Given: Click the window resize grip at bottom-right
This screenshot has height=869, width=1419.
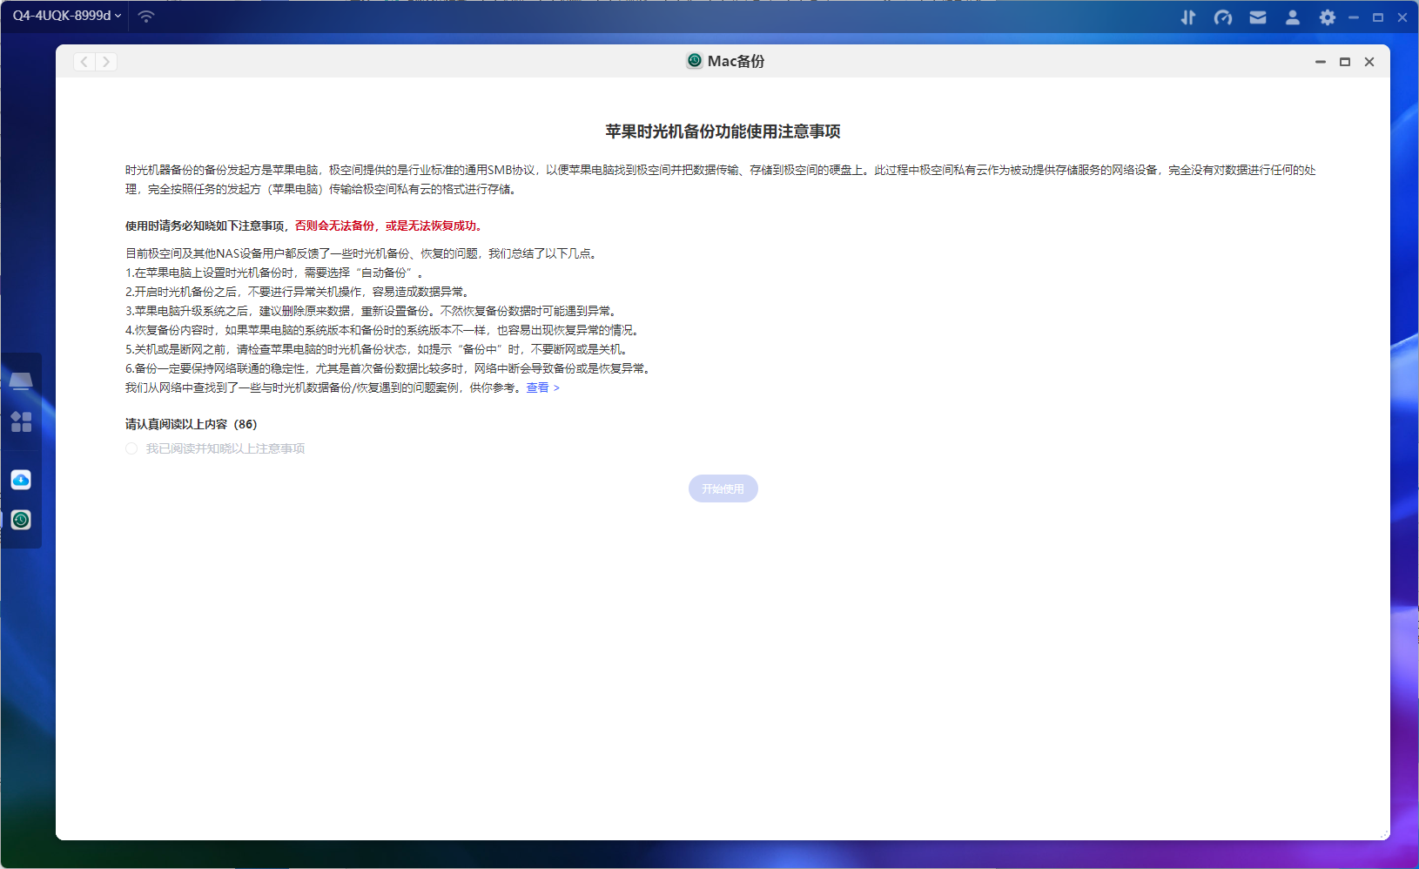Looking at the screenshot, I should click(x=1384, y=834).
